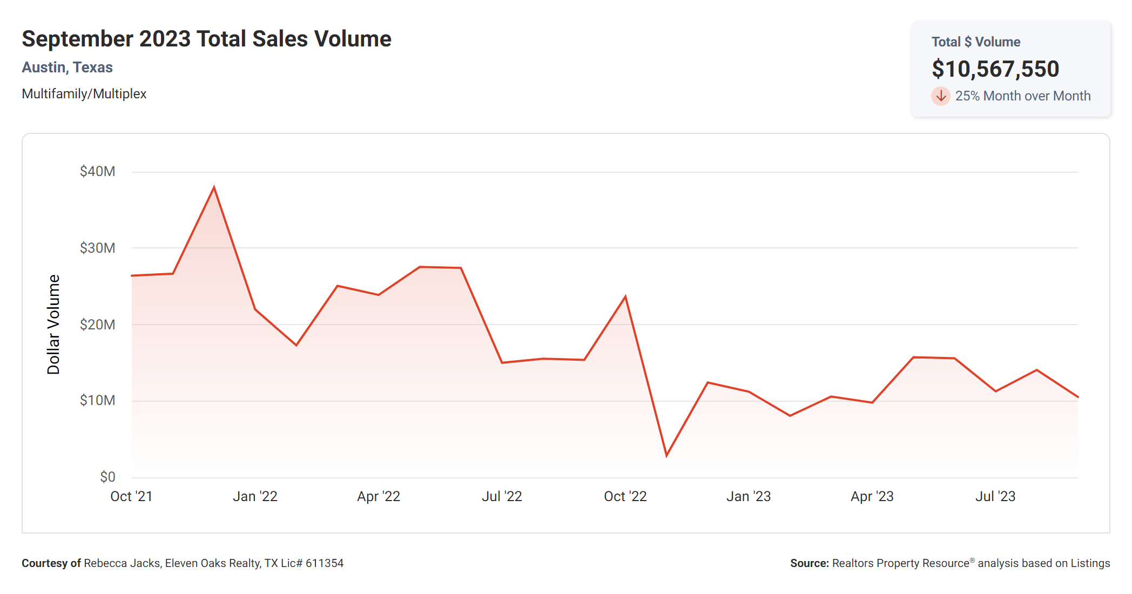Image resolution: width=1132 pixels, height=594 pixels.
Task: Click the Oct '21 x-axis label
Action: [x=131, y=497]
